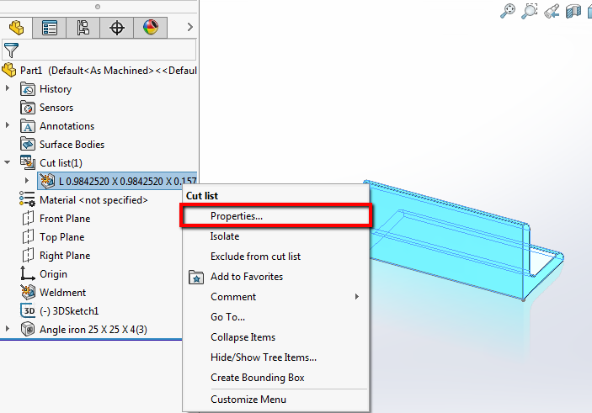
Task: Select Top Plane in the tree
Action: [x=62, y=237]
